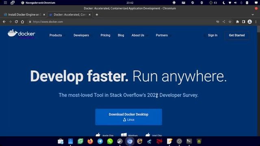Screen dimensions: 260x146
Task: Expand the tab search chevron
Action: (253, 15)
